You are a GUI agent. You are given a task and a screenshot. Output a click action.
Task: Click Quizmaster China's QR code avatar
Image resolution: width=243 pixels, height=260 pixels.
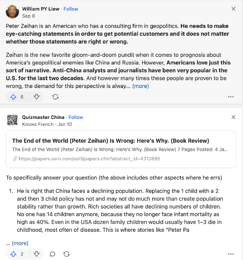coord(12,120)
